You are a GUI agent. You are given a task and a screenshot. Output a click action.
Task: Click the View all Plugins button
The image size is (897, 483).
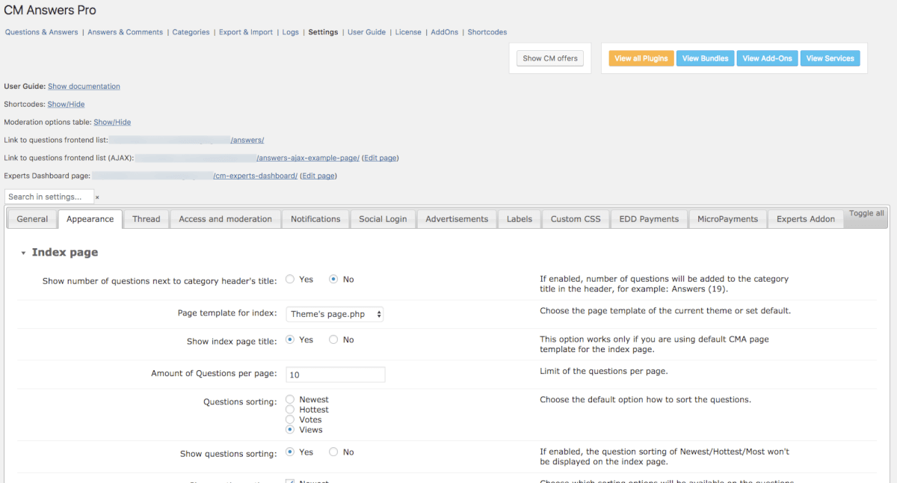(641, 58)
